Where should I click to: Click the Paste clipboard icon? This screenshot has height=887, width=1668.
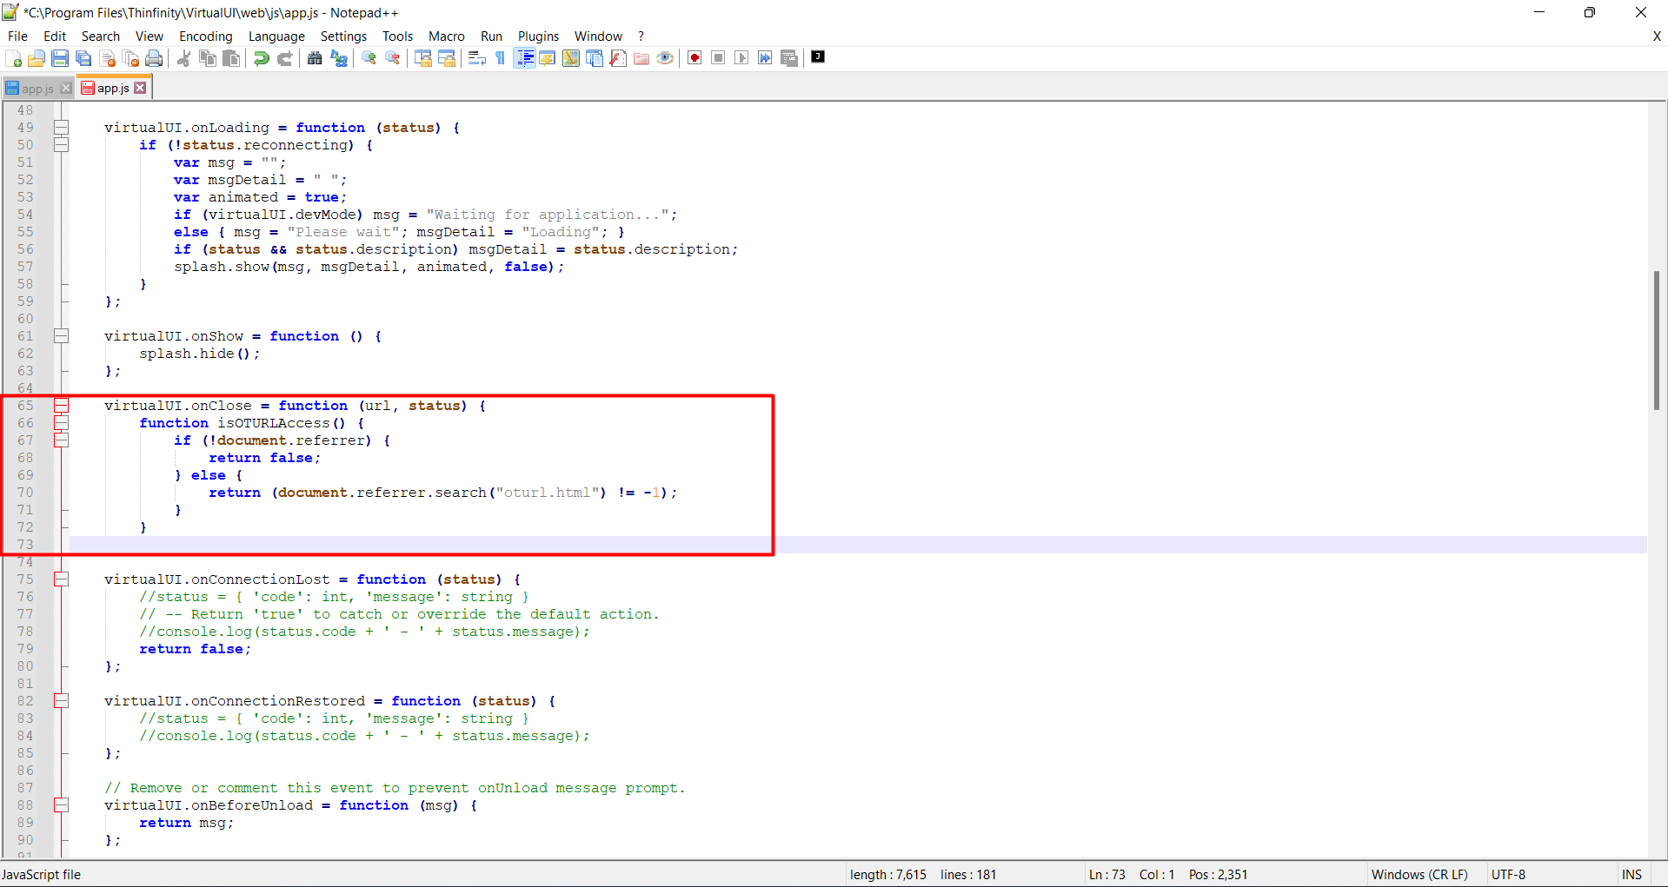tap(231, 58)
